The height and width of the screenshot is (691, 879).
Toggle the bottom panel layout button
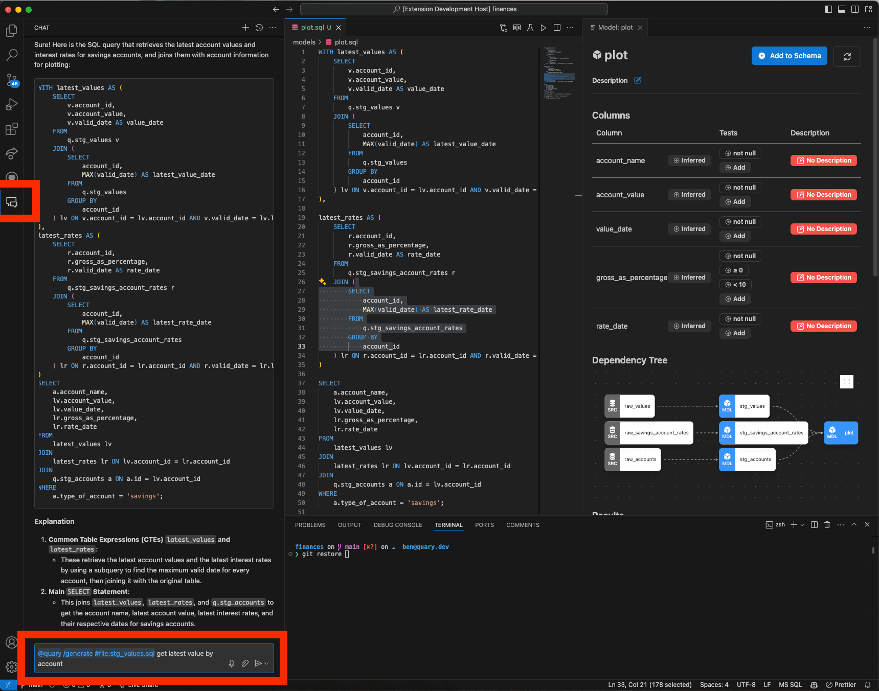tap(842, 9)
